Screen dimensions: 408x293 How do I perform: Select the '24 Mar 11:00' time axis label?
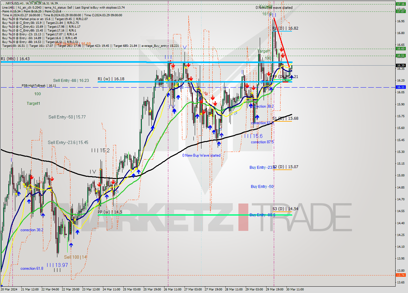(x=112, y=289)
